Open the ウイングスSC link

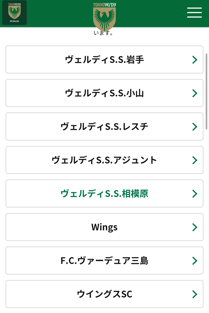(x=104, y=294)
